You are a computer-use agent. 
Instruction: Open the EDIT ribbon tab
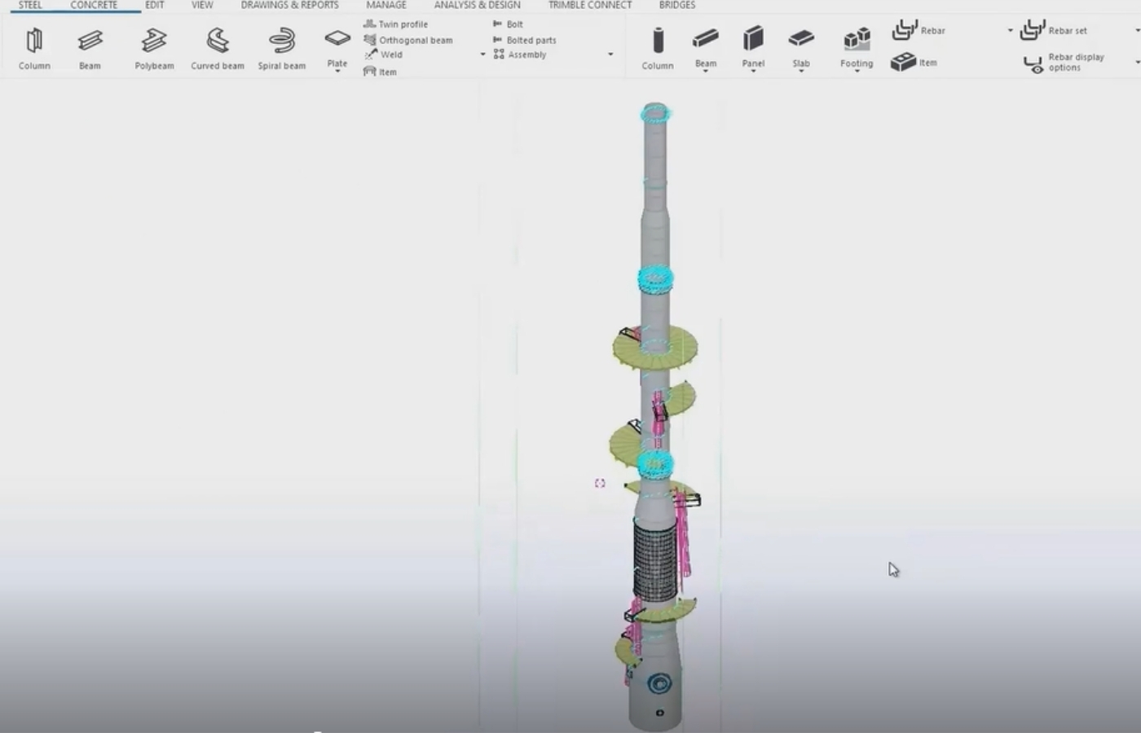[155, 5]
